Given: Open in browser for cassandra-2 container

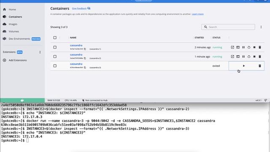Looking at the screenshot, I should 232,57.
